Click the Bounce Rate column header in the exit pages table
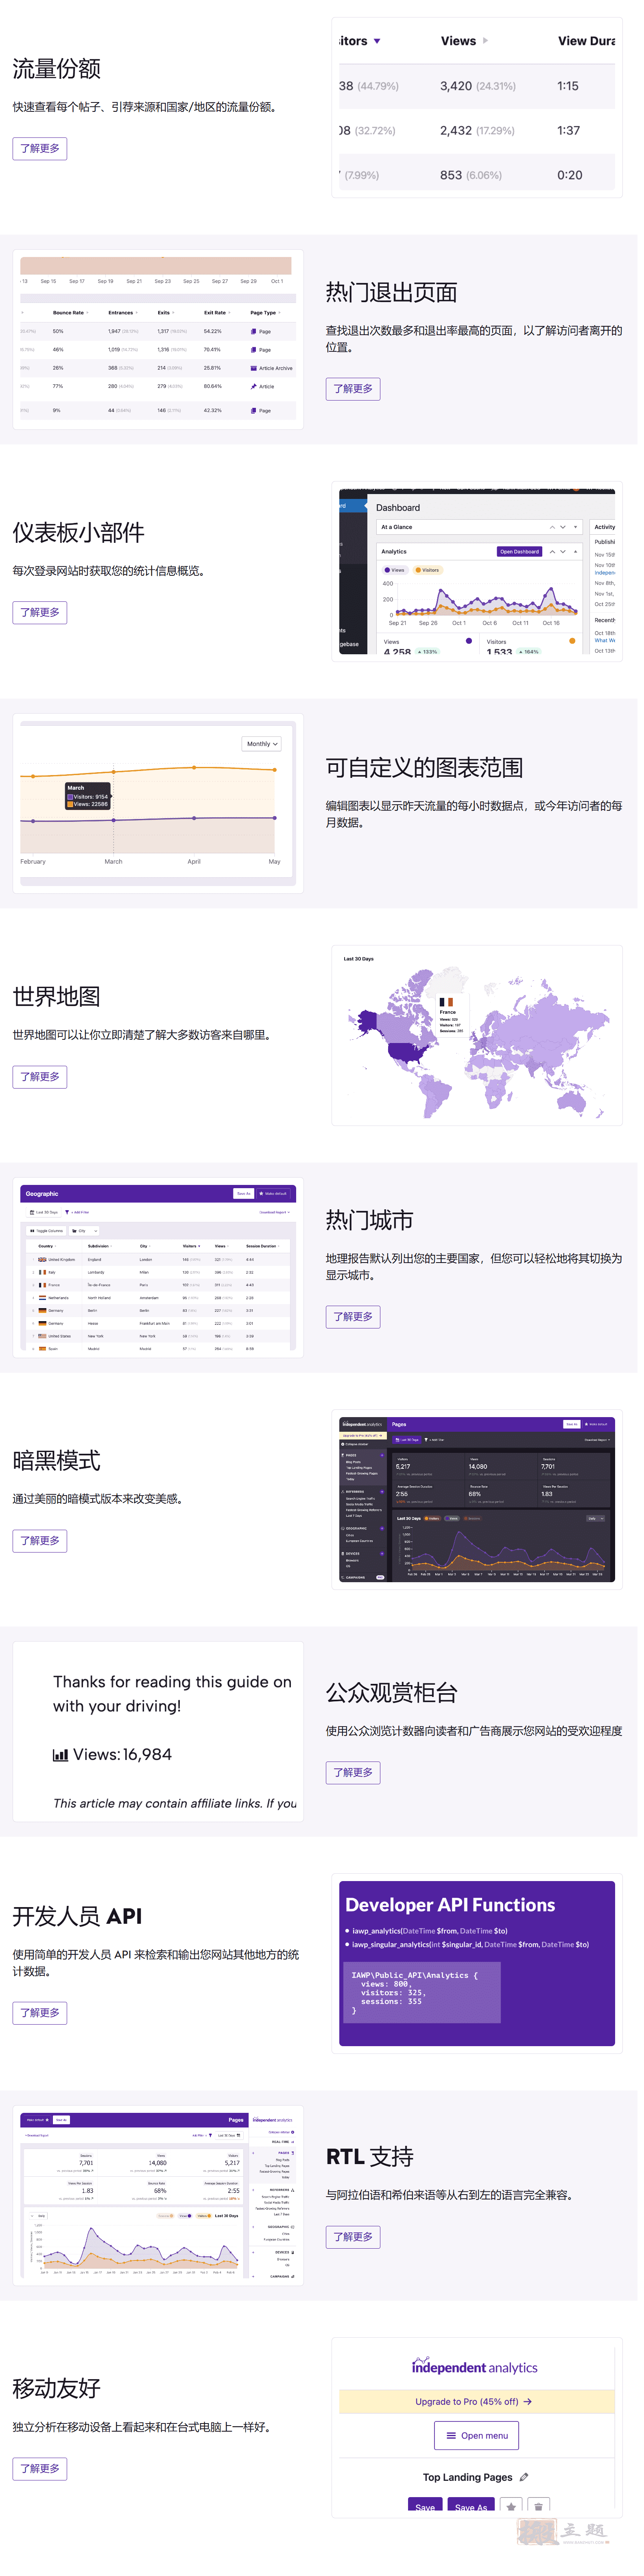This screenshot has width=644, height=2576. pos(71,313)
